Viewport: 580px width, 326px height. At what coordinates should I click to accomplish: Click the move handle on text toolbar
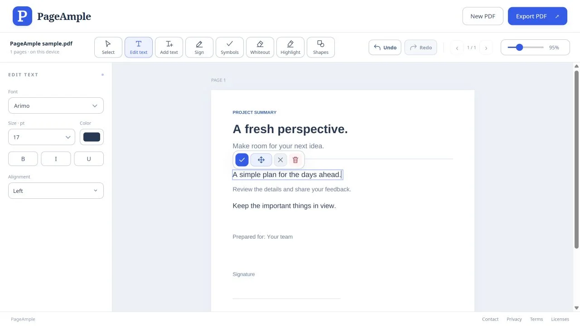tap(261, 160)
